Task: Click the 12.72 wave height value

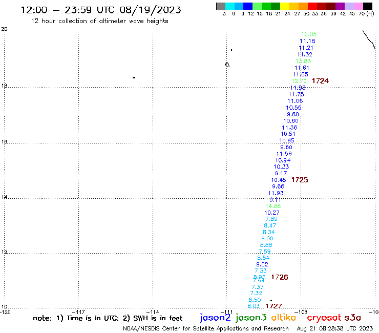Action: coord(299,81)
